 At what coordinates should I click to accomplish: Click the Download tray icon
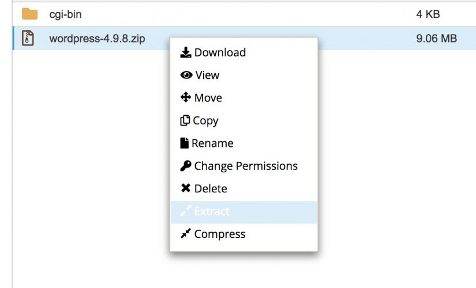(x=185, y=52)
